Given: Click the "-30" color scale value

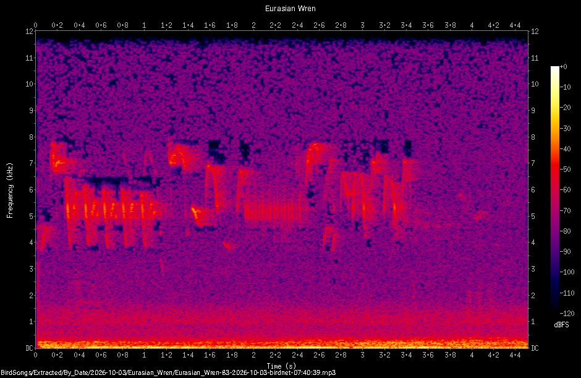Looking at the screenshot, I should (x=565, y=128).
